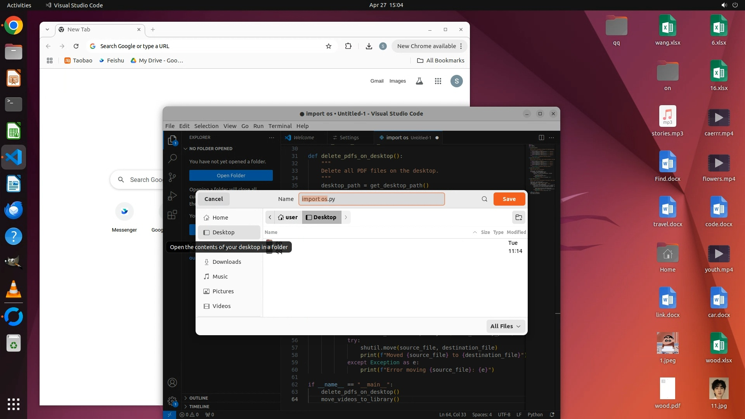Collapse the NO FOLDER OPENED section

(x=210, y=149)
